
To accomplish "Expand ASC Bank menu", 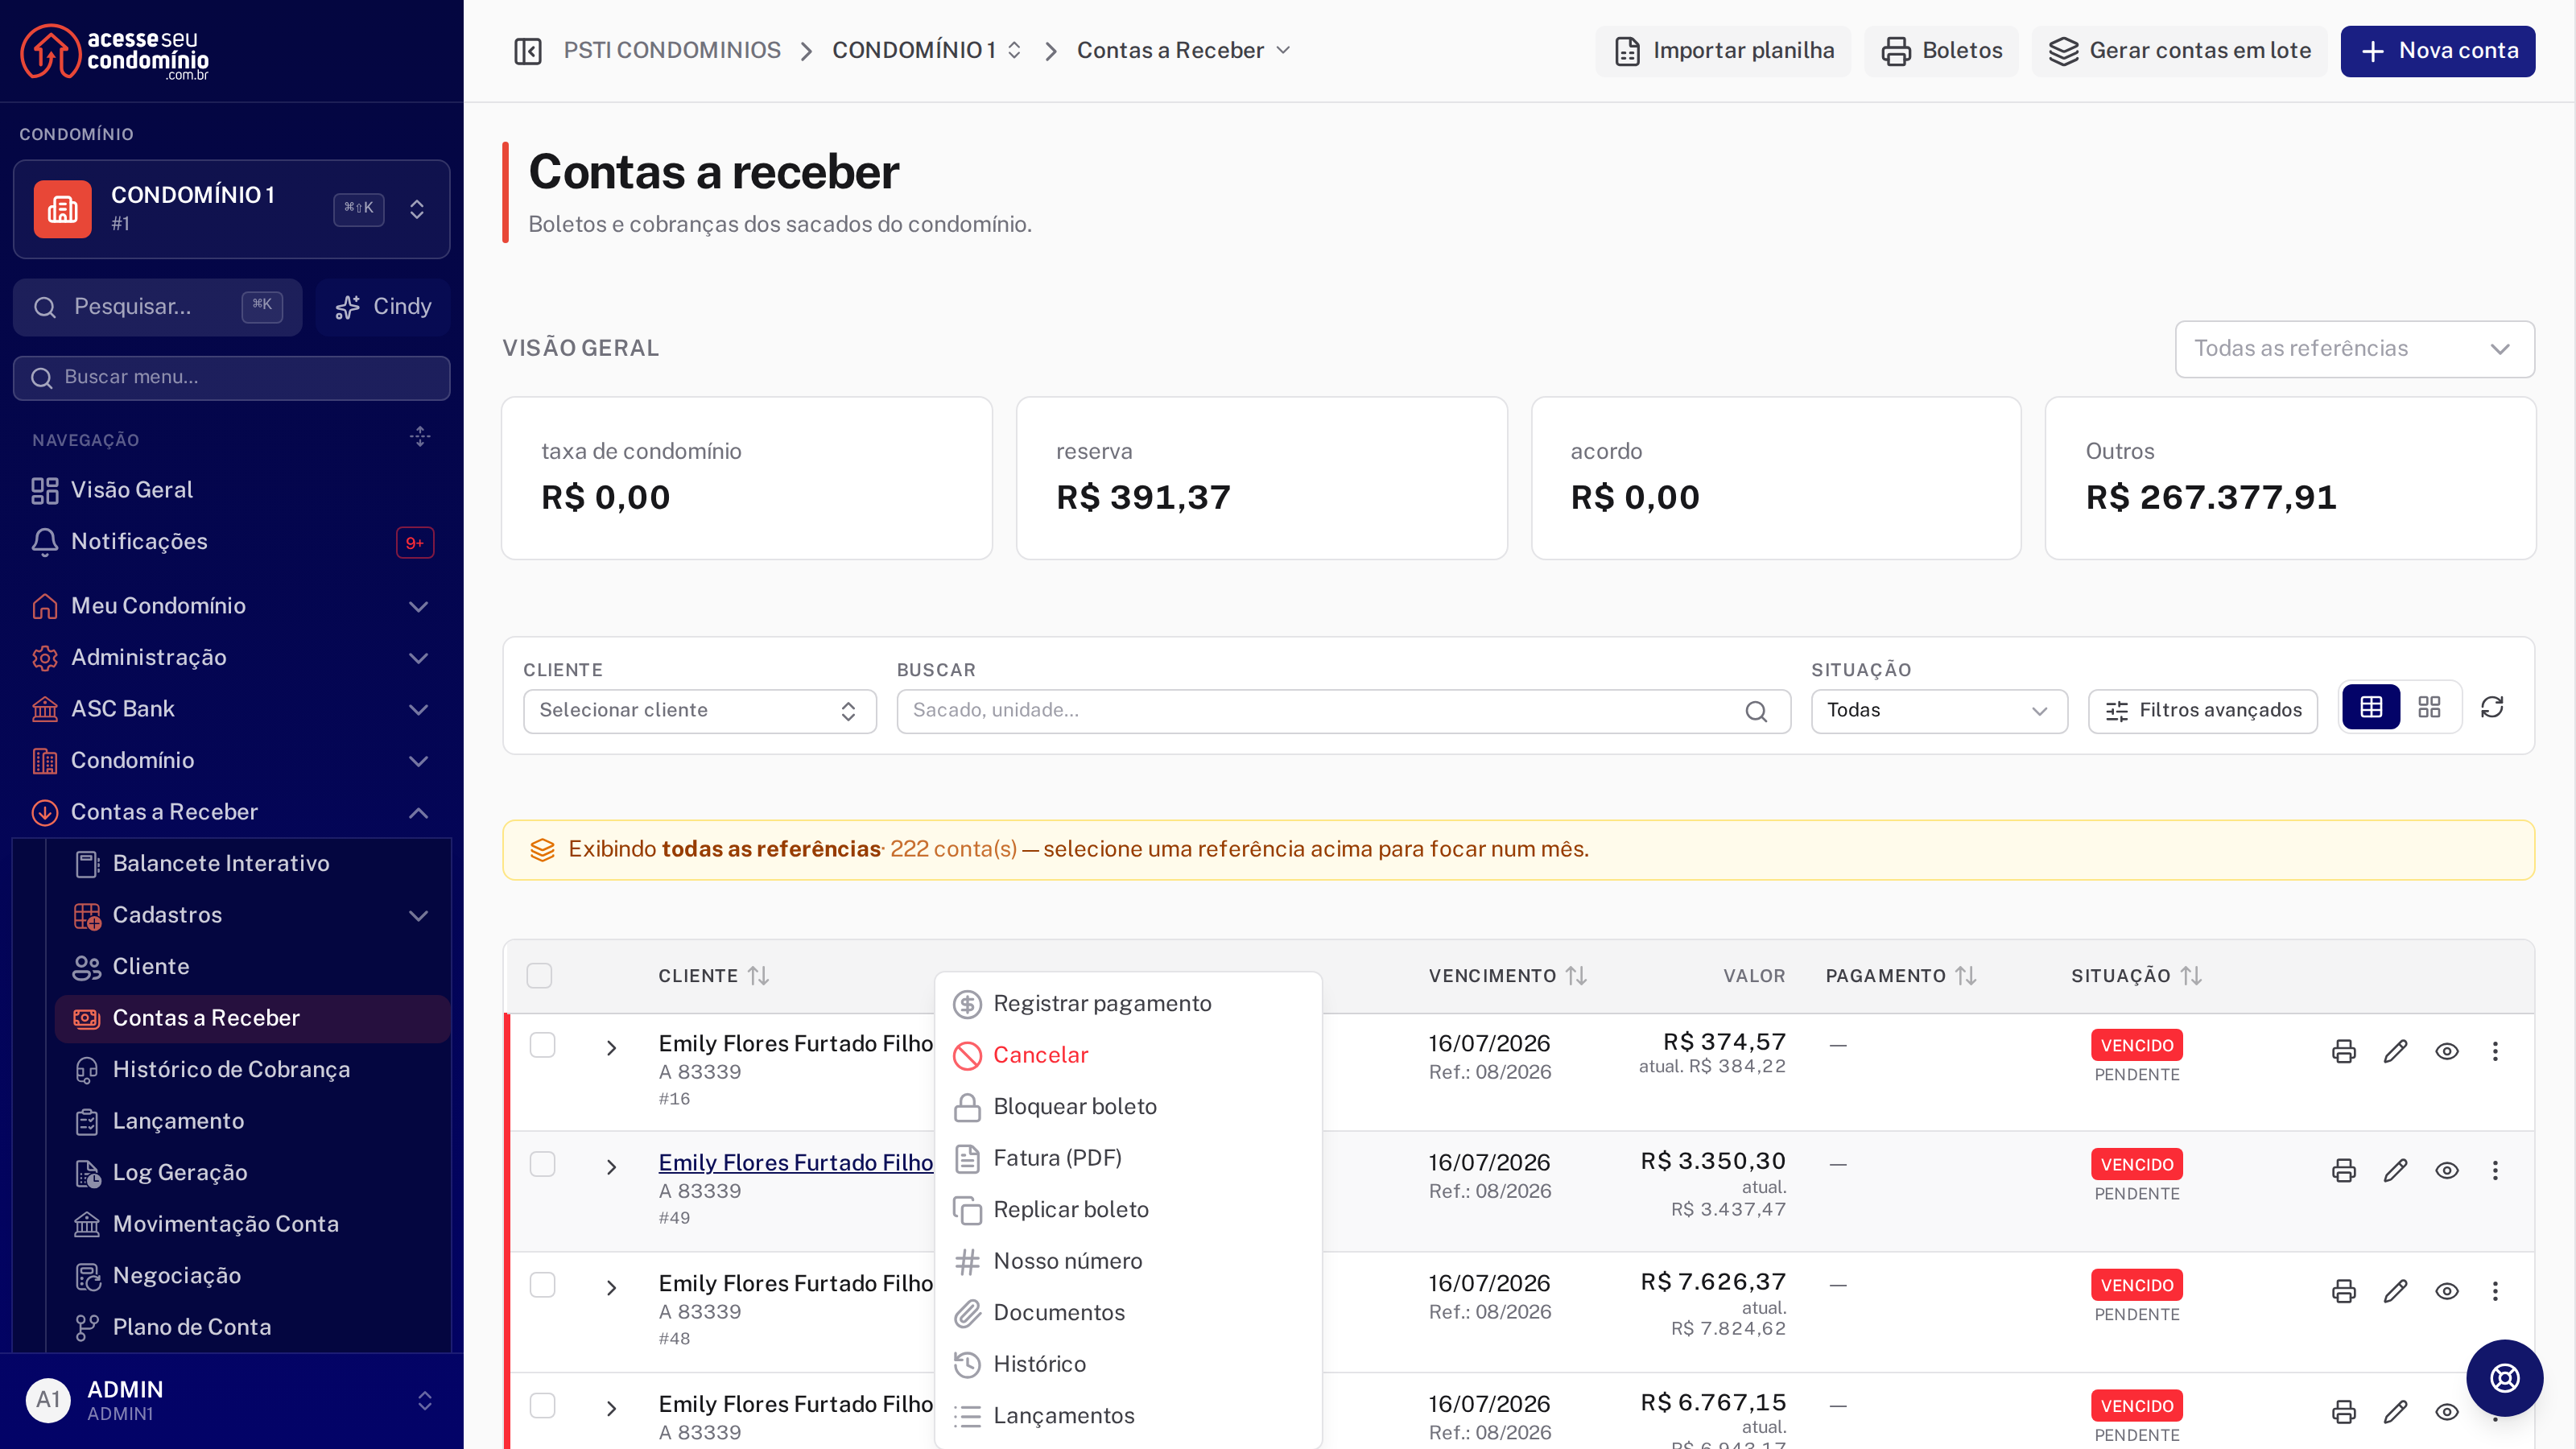I will (231, 709).
